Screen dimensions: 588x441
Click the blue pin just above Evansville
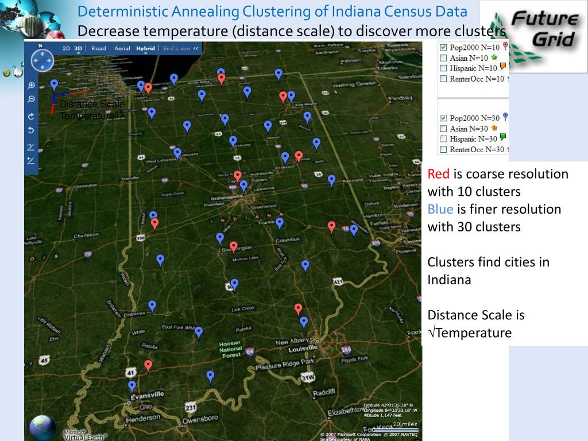click(132, 386)
